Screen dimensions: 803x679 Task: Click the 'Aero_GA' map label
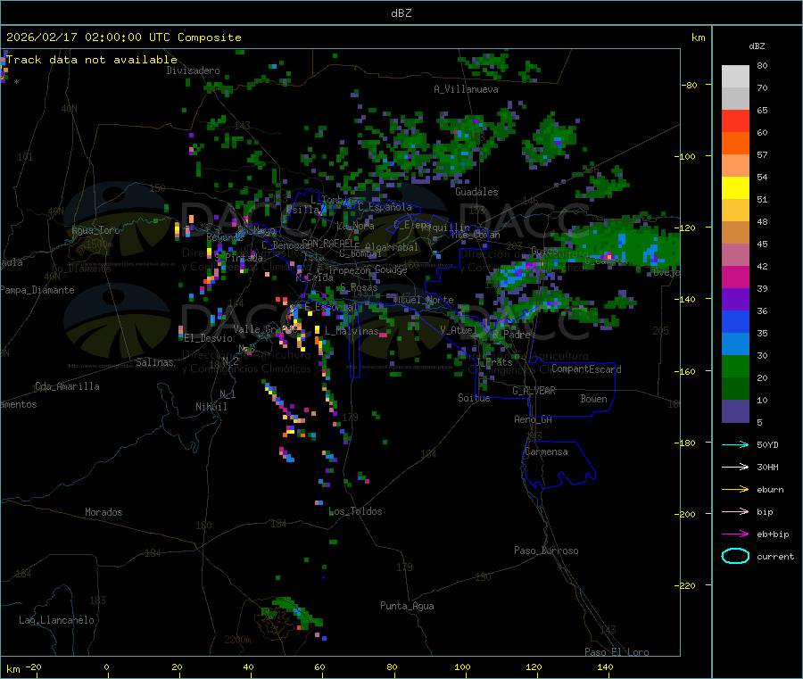pos(534,419)
